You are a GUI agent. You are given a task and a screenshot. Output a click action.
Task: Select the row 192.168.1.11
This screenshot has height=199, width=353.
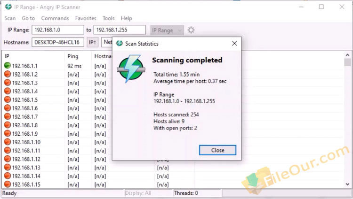[57, 151]
